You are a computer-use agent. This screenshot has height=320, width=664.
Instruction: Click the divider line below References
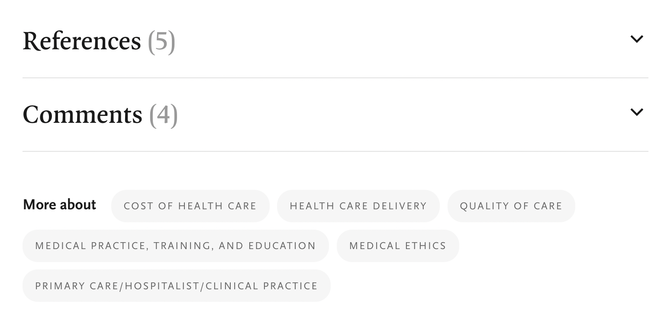tap(335, 78)
